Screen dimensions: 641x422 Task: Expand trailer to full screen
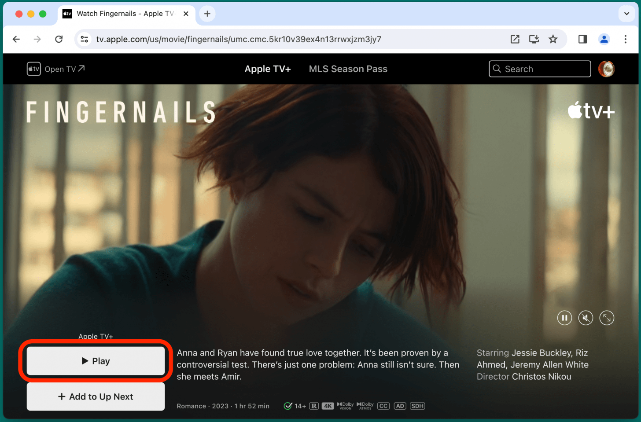coord(607,318)
